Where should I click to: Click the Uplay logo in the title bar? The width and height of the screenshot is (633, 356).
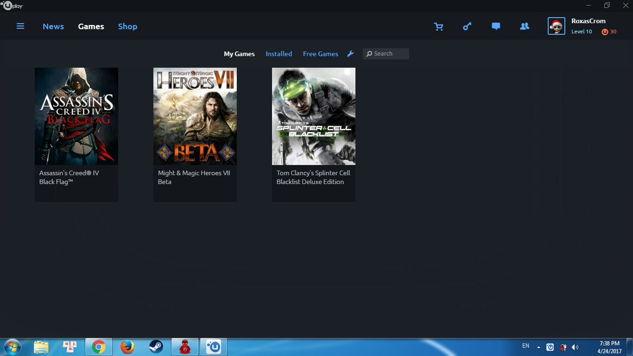12,6
